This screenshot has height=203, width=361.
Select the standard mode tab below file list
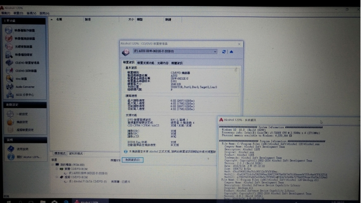pos(60,153)
